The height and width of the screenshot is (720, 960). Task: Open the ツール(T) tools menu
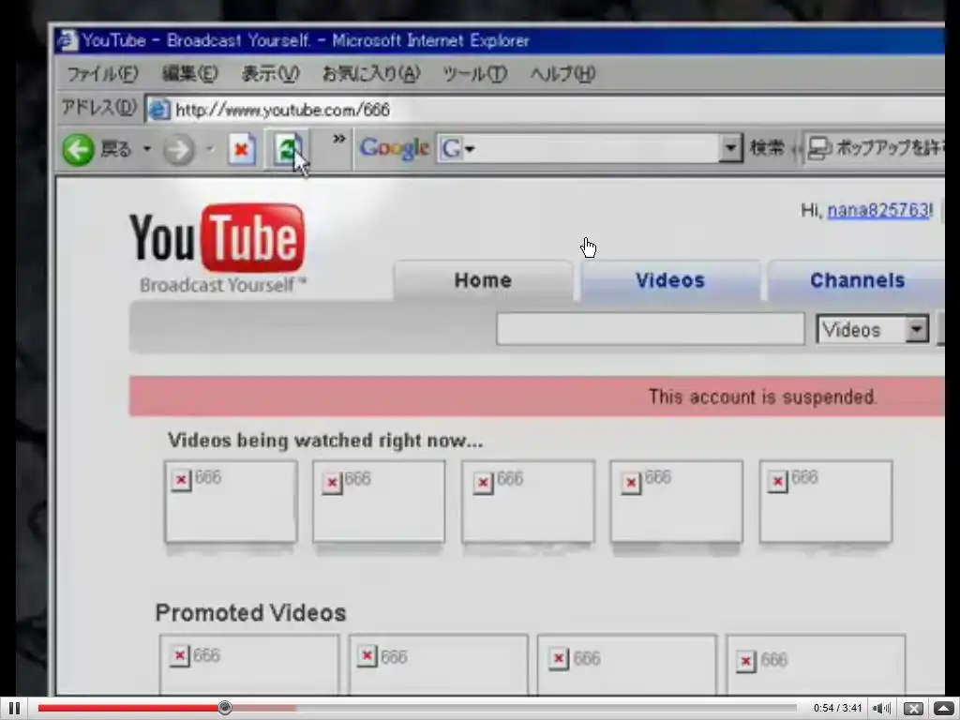(474, 73)
